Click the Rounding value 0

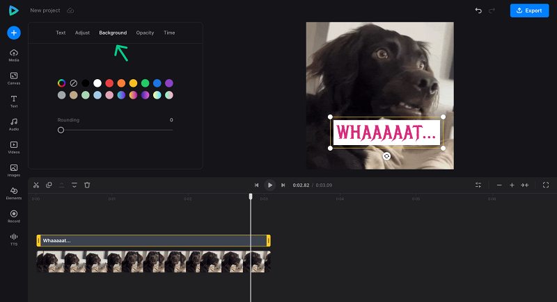click(171, 120)
